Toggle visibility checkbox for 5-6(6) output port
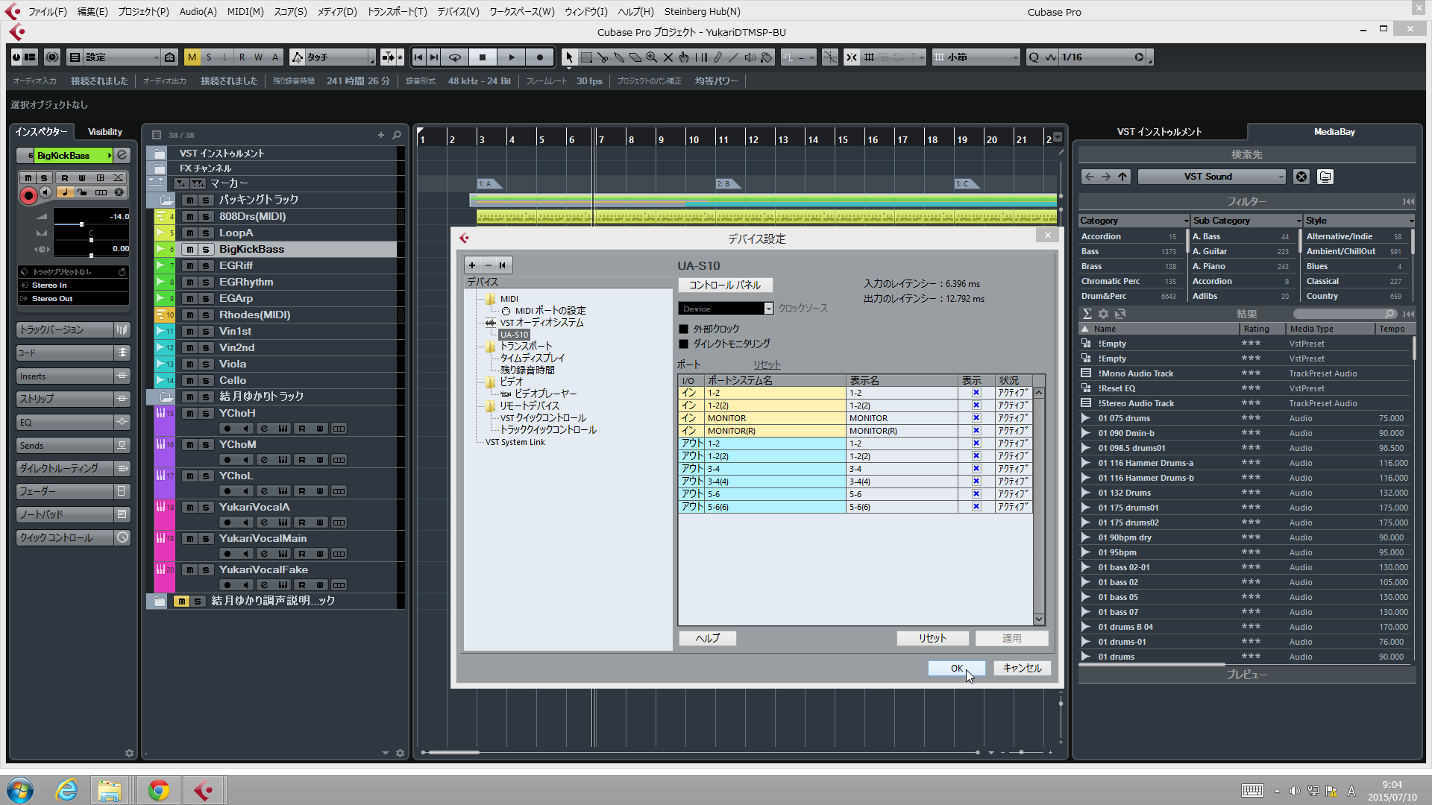This screenshot has height=805, width=1432. pos(976,507)
